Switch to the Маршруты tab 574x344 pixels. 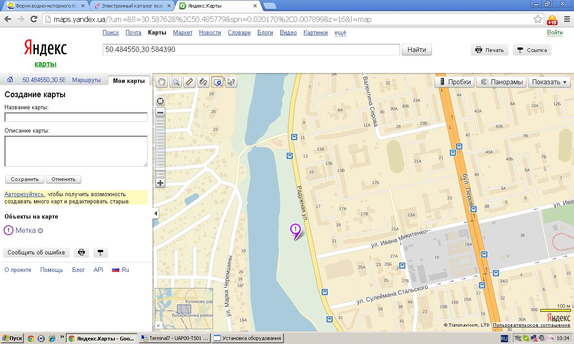(x=86, y=80)
